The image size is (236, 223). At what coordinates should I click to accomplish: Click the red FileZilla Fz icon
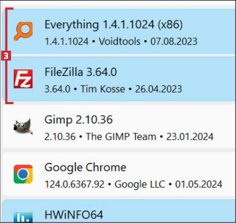[x=23, y=79]
